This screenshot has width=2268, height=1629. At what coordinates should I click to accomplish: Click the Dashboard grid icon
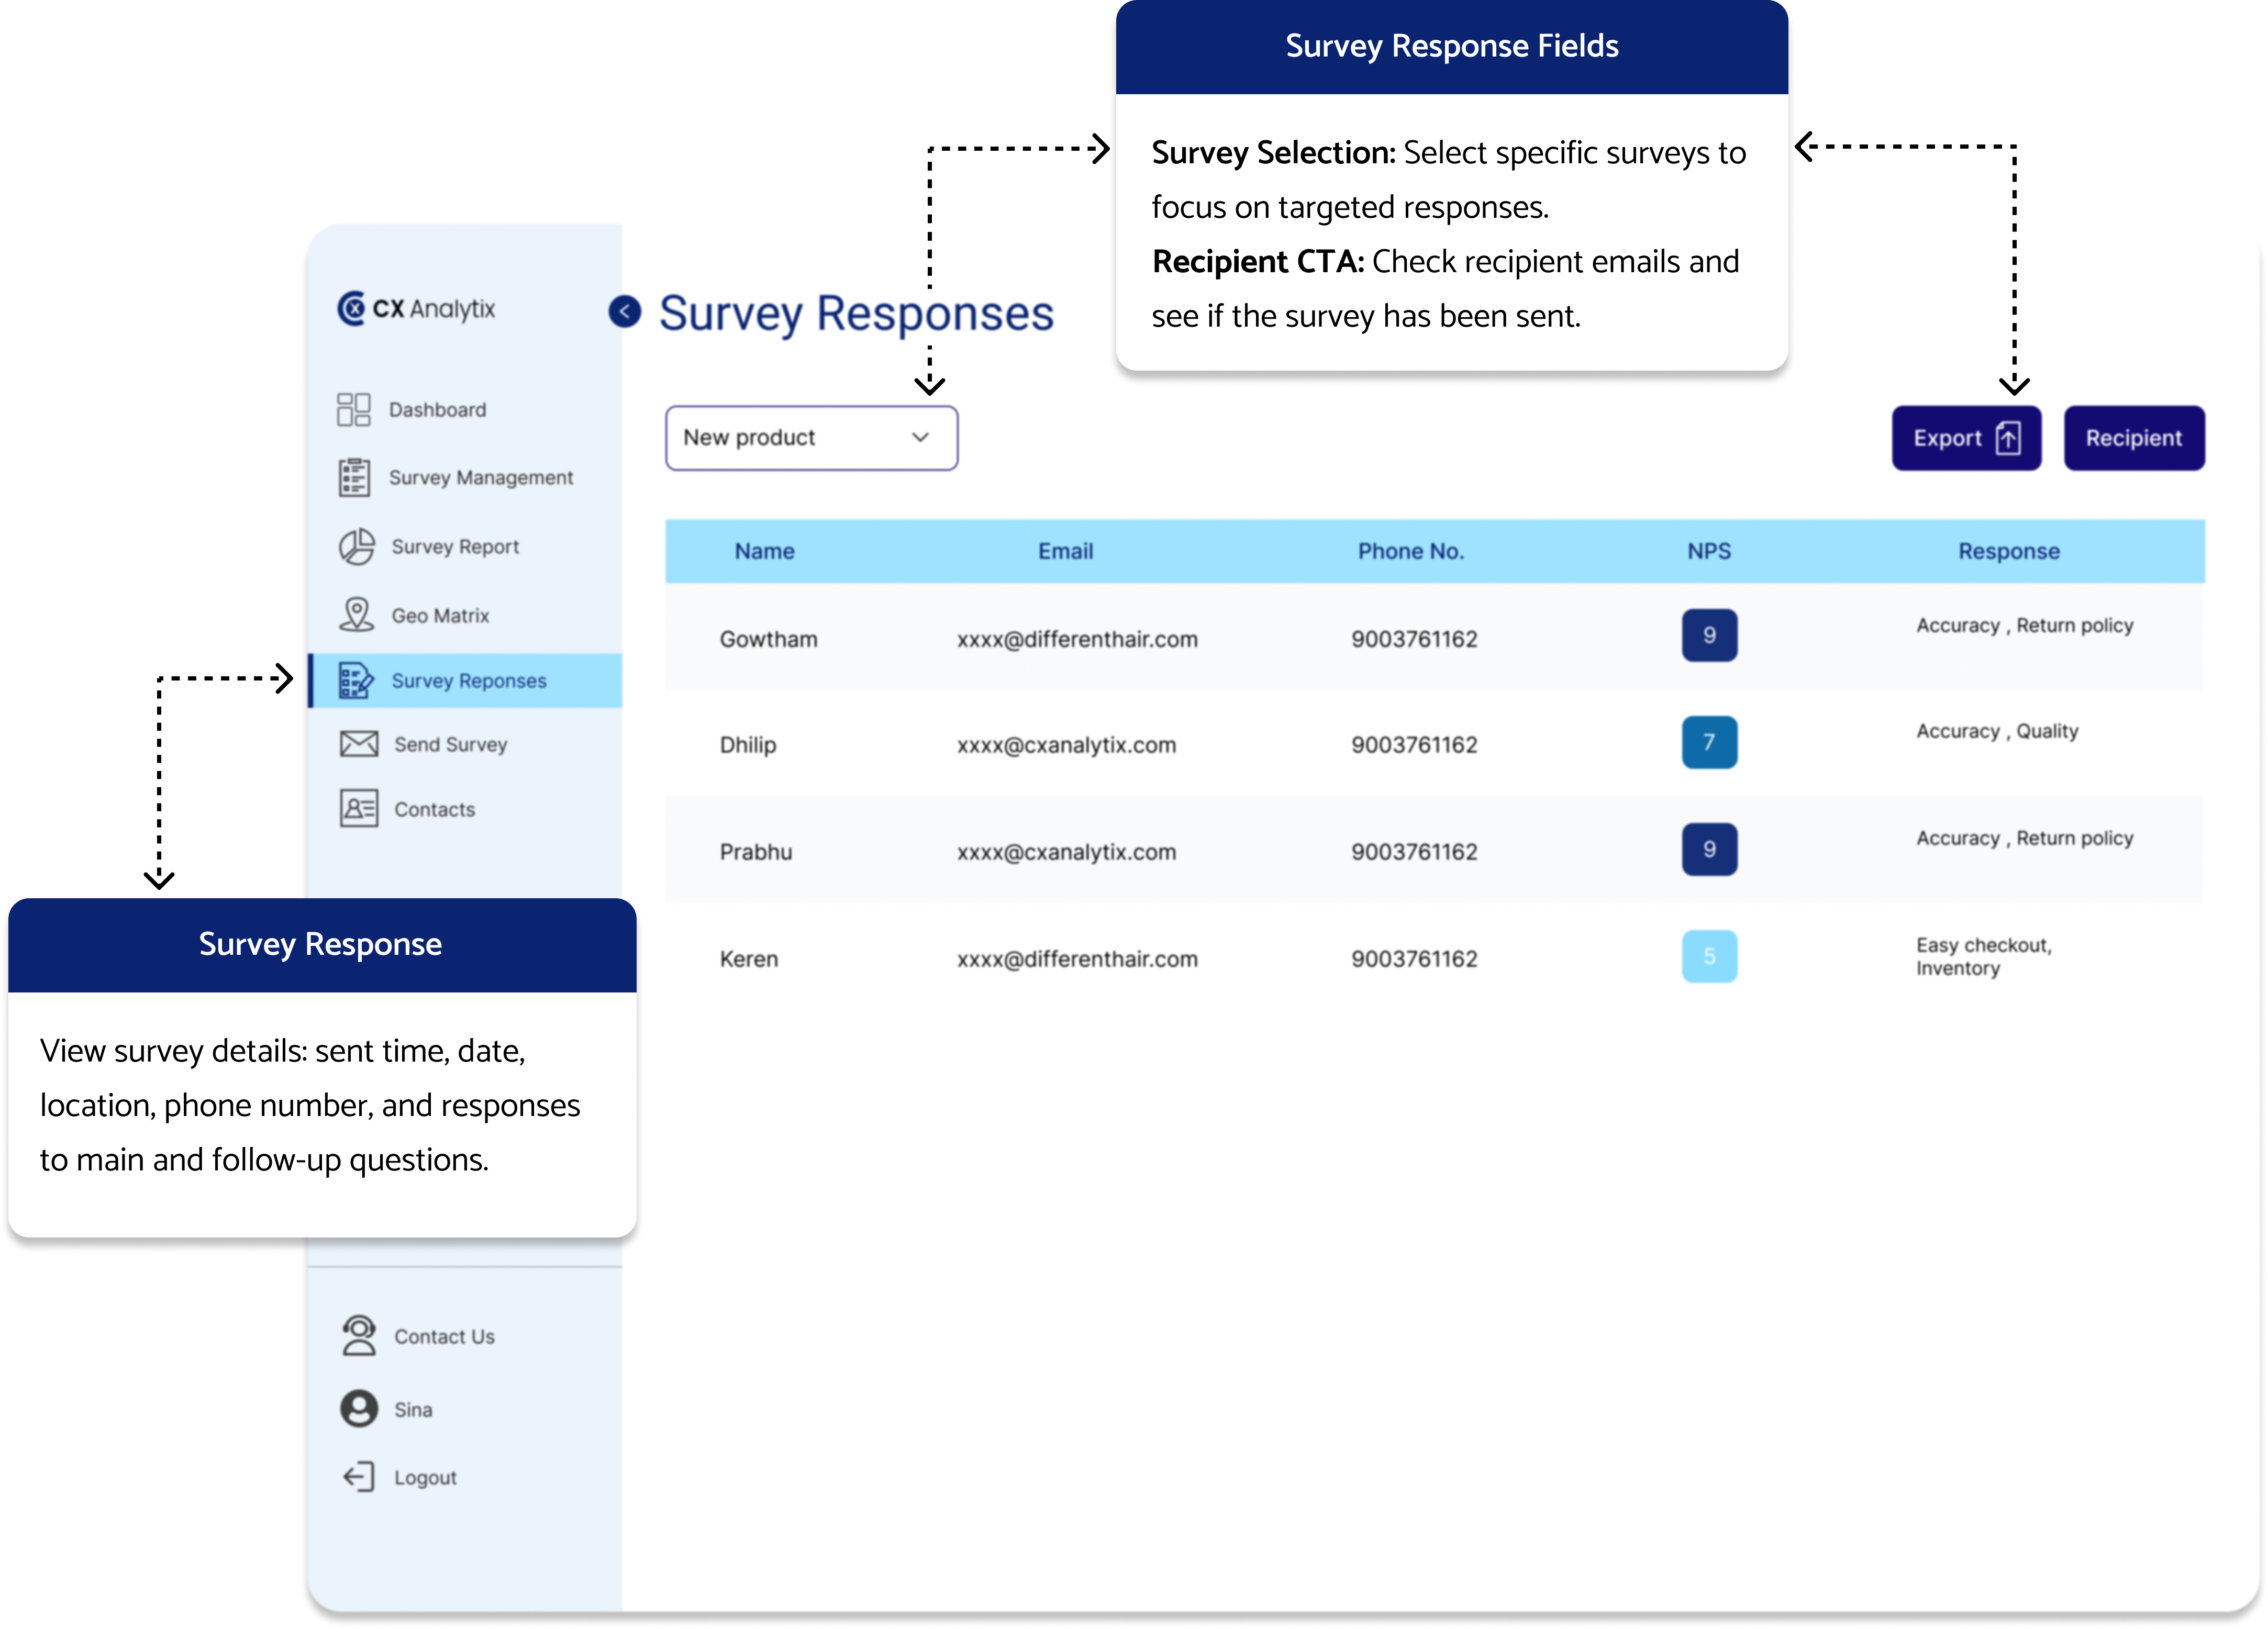[x=354, y=410]
